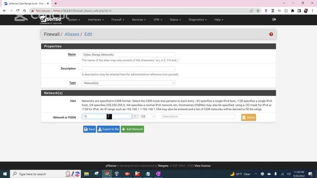
Task: Open the System dropdown menu
Action: (74, 20)
